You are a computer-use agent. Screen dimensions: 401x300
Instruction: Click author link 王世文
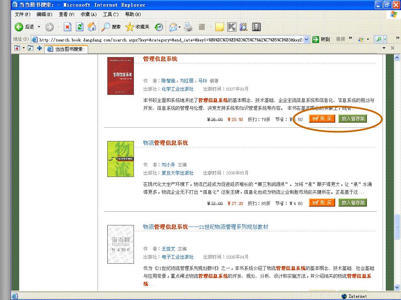pos(168,249)
